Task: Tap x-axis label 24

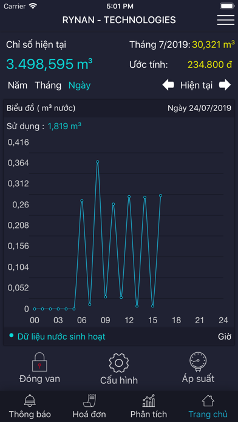Action: [x=223, y=320]
